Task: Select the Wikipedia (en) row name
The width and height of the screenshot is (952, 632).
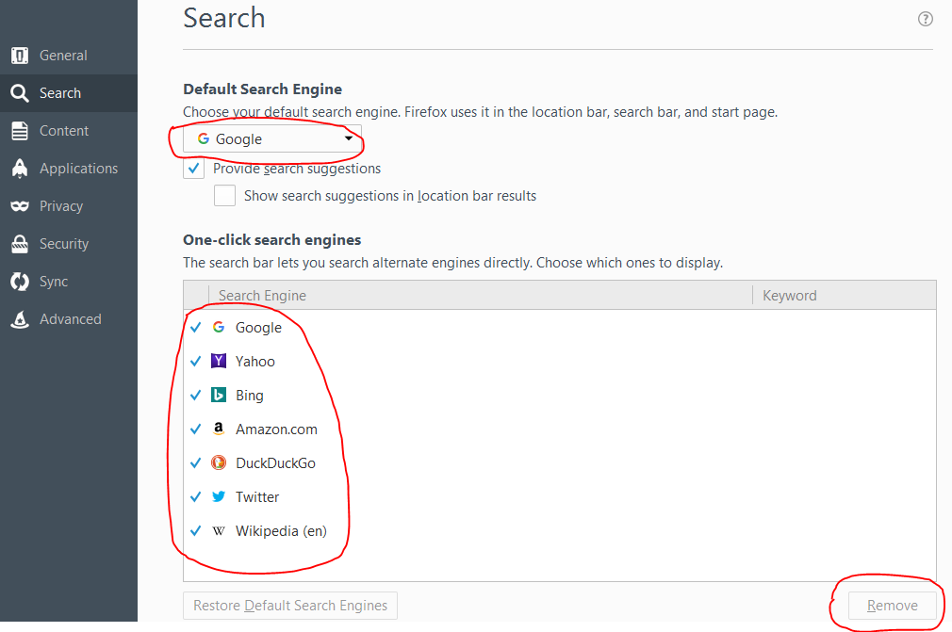Action: pyautogui.click(x=281, y=531)
